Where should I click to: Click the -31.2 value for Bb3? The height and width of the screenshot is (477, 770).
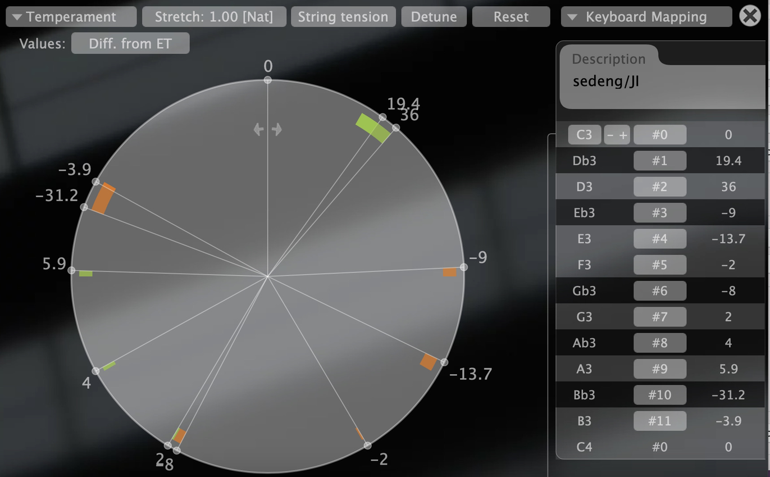pos(728,395)
